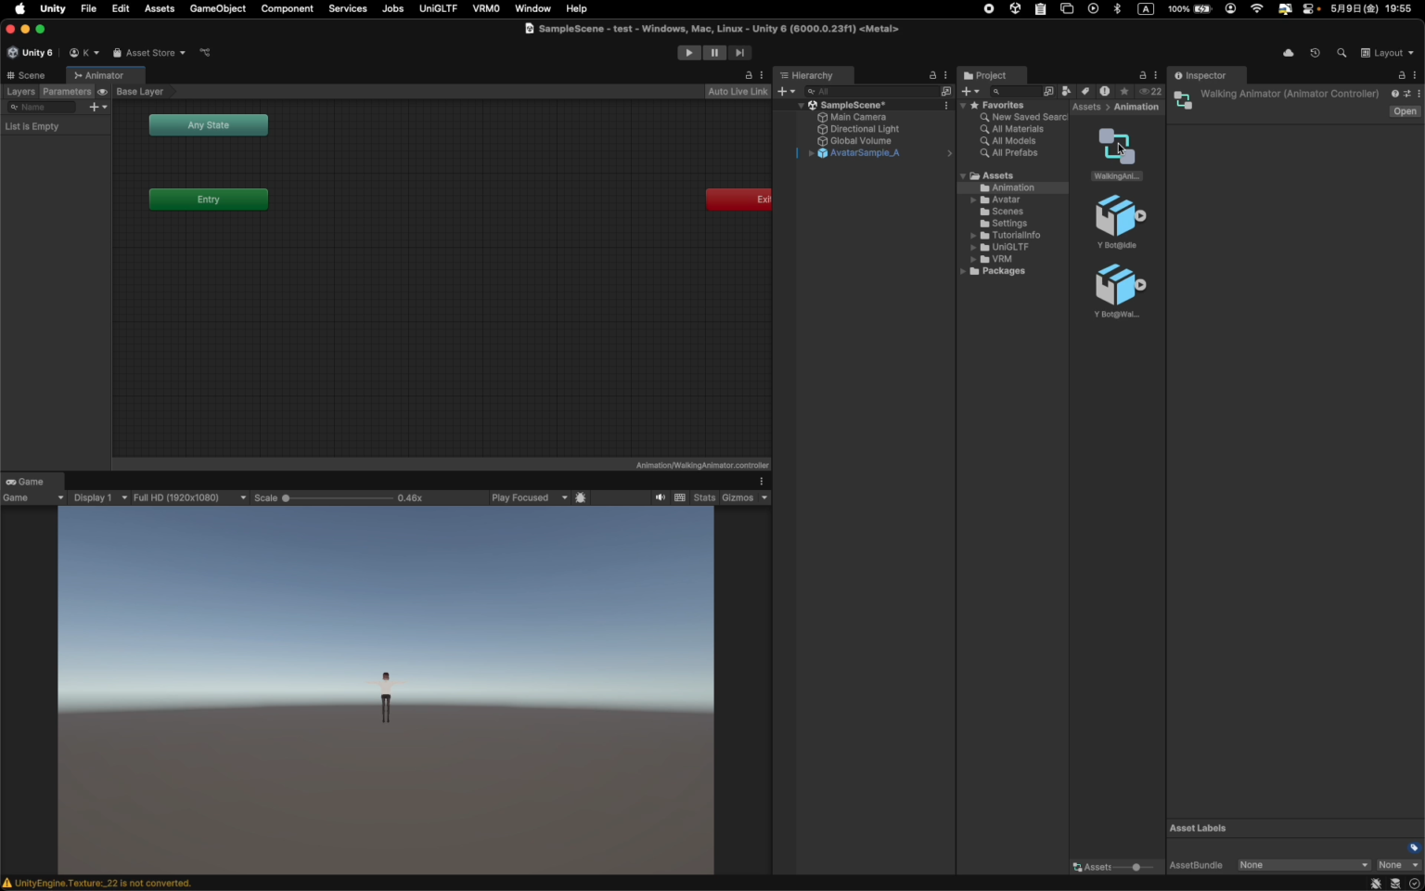
Task: Click the Open button in the Inspector
Action: point(1404,110)
